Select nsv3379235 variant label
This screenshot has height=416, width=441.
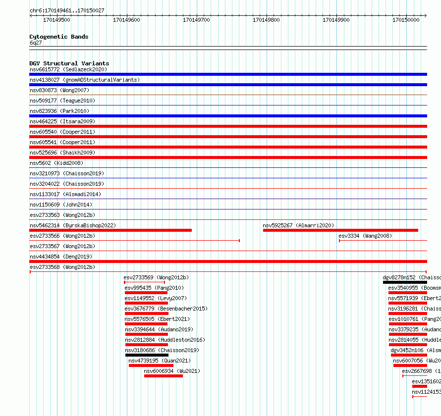[415, 329]
